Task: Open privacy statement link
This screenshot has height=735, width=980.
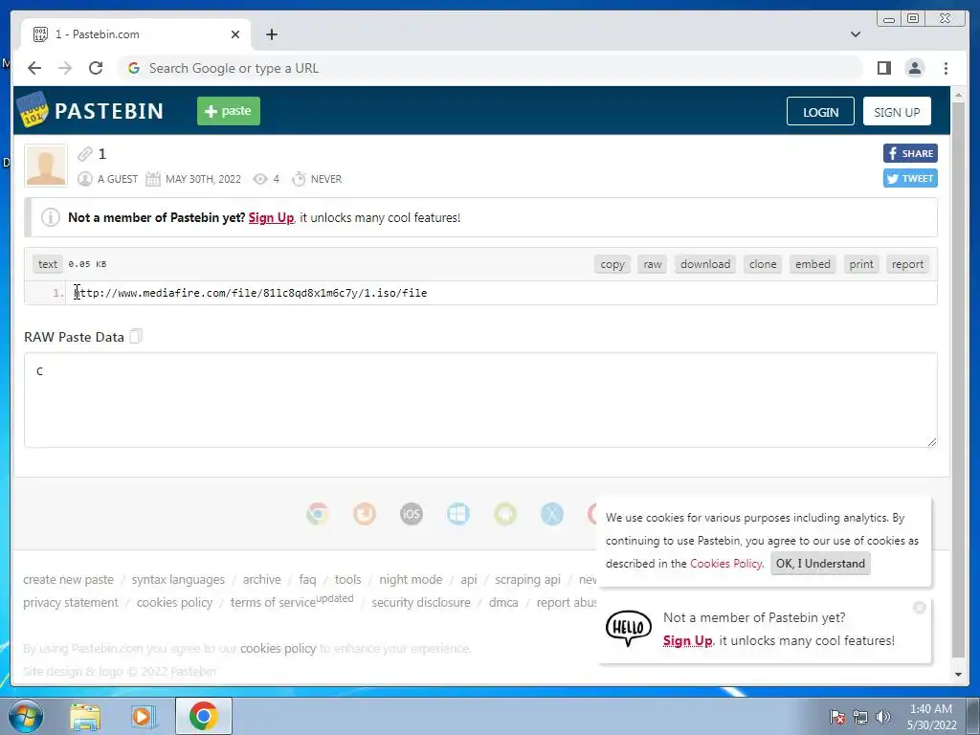Action: click(71, 603)
